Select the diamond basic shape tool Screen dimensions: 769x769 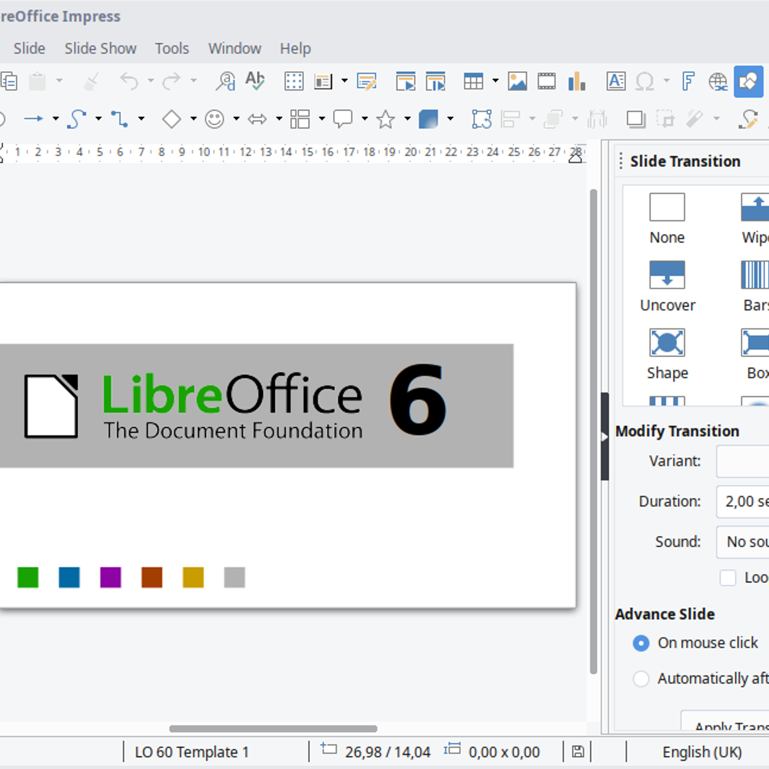coord(172,119)
